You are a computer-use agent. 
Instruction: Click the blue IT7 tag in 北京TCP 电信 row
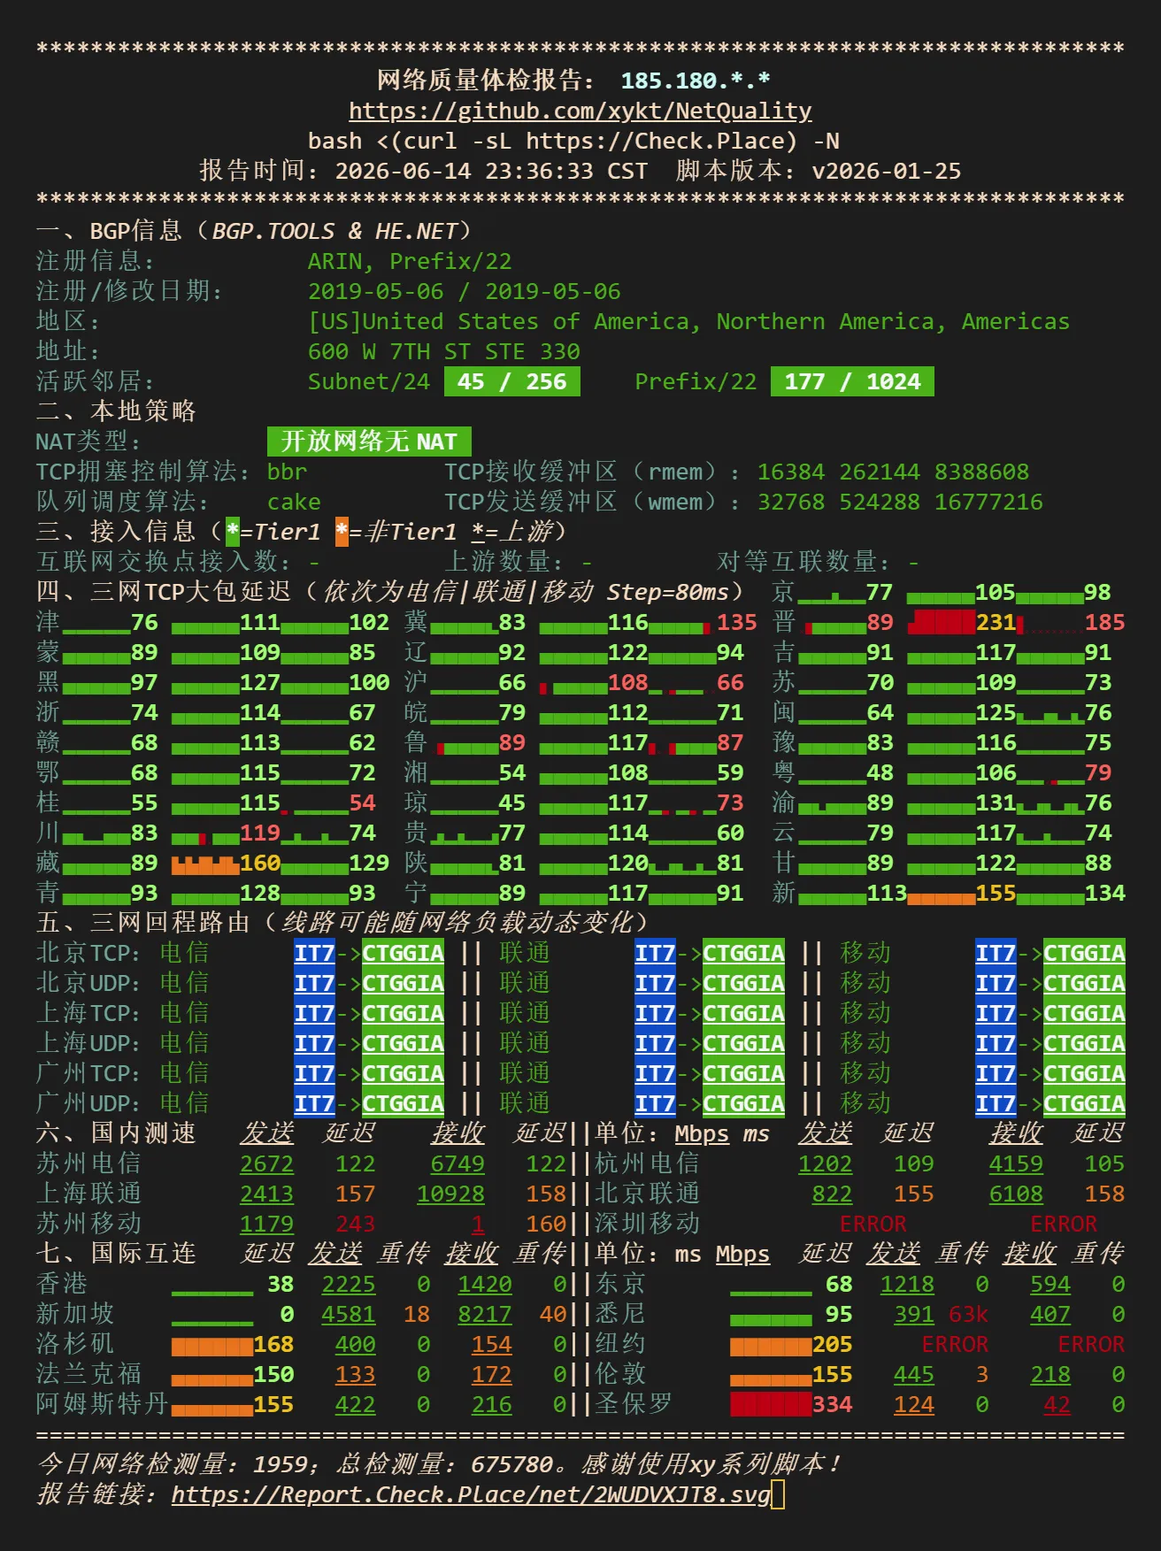click(x=314, y=953)
